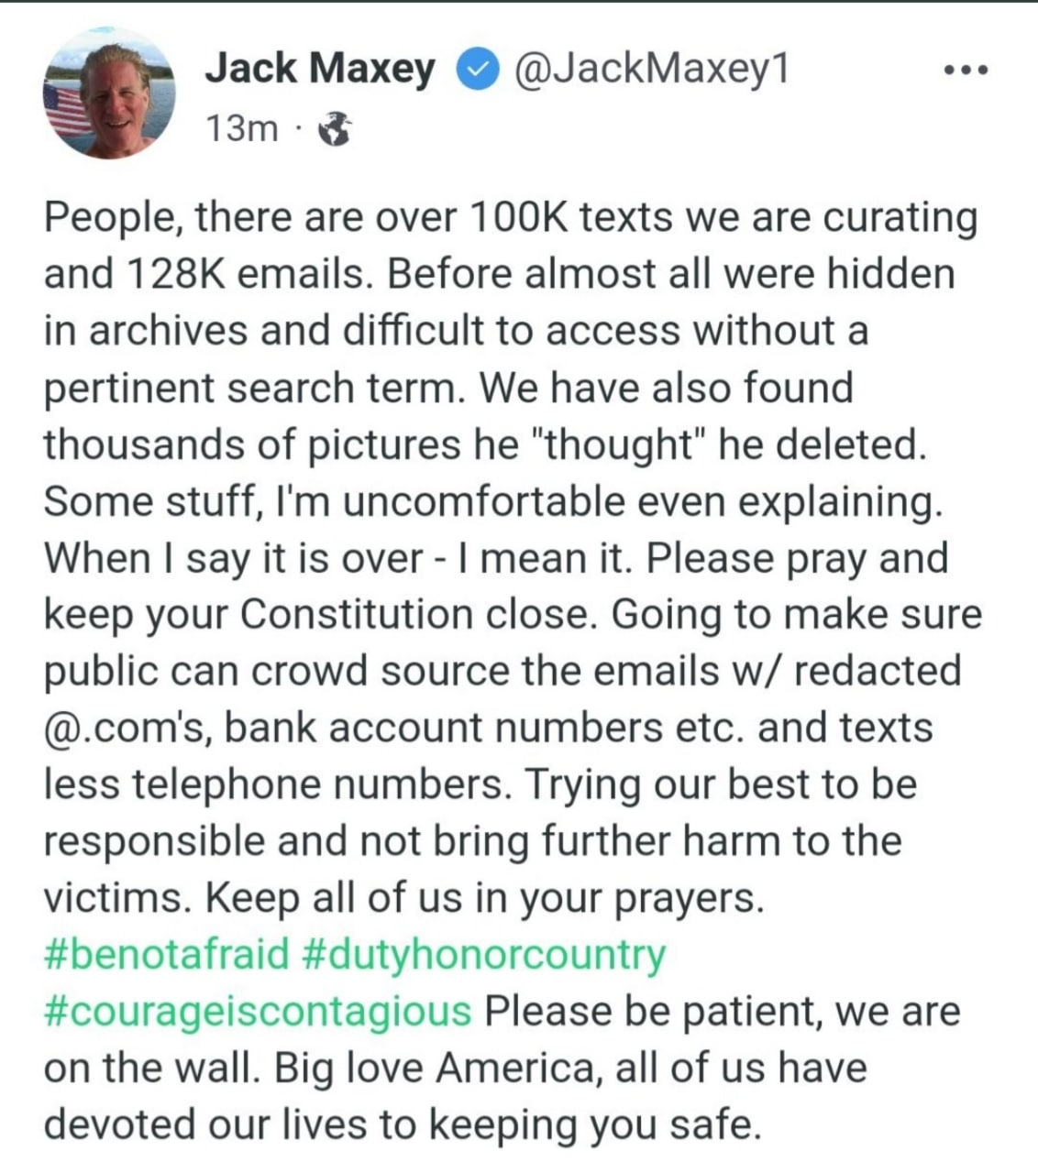
Task: Follow the #dutyhonorcountry hashtag link
Action: click(482, 955)
